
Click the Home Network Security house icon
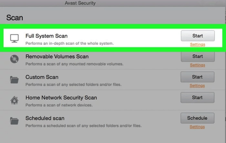(x=15, y=100)
